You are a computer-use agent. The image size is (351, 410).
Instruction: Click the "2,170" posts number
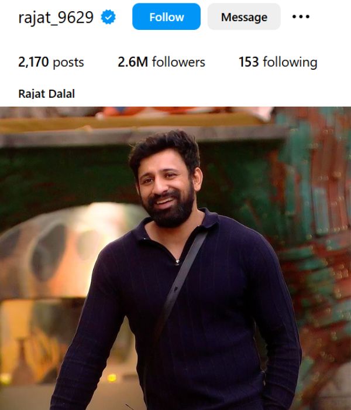coord(33,62)
